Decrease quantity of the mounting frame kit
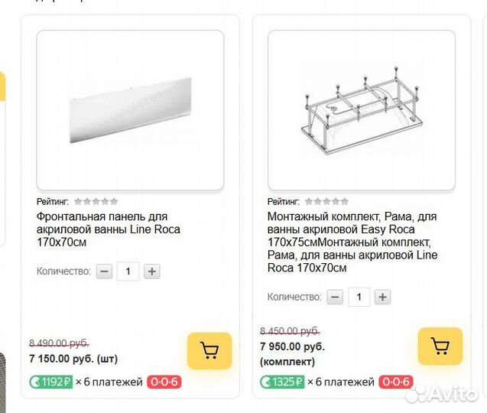 pos(336,297)
